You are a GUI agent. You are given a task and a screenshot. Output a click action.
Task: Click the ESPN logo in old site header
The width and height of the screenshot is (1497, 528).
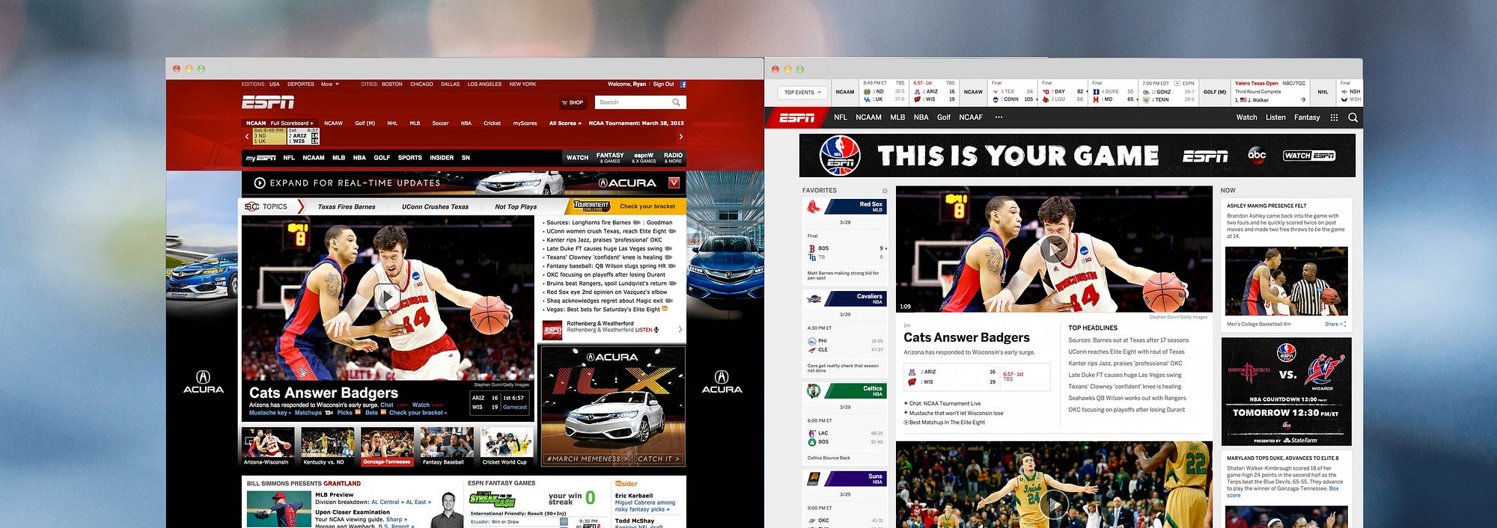tap(268, 102)
